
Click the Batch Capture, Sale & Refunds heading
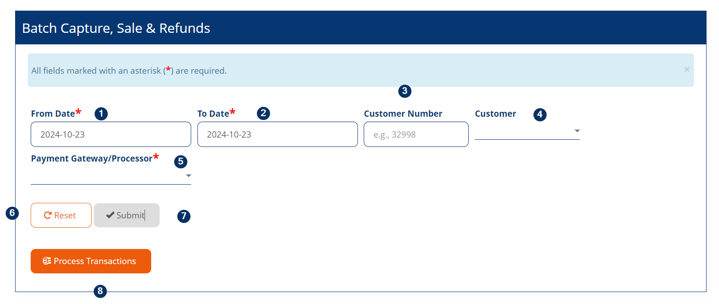point(116,28)
